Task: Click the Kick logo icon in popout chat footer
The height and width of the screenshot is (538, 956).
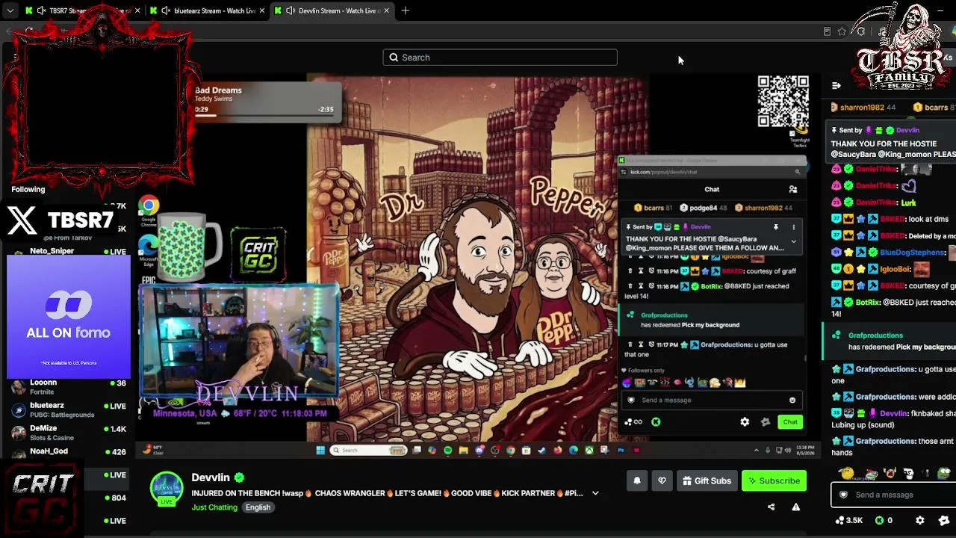Action: tap(656, 422)
